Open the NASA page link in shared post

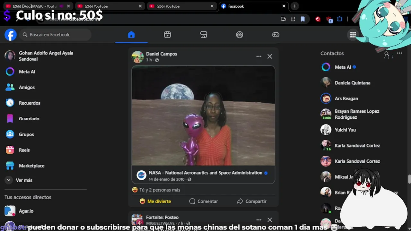[x=205, y=173]
